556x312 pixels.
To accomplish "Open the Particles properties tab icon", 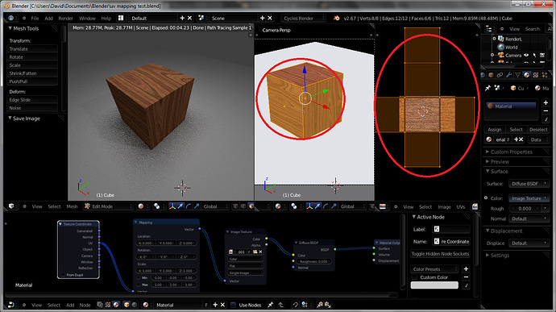I will click(544, 75).
